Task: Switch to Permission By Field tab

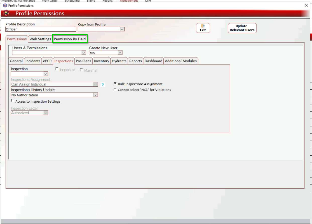Action: pyautogui.click(x=70, y=39)
